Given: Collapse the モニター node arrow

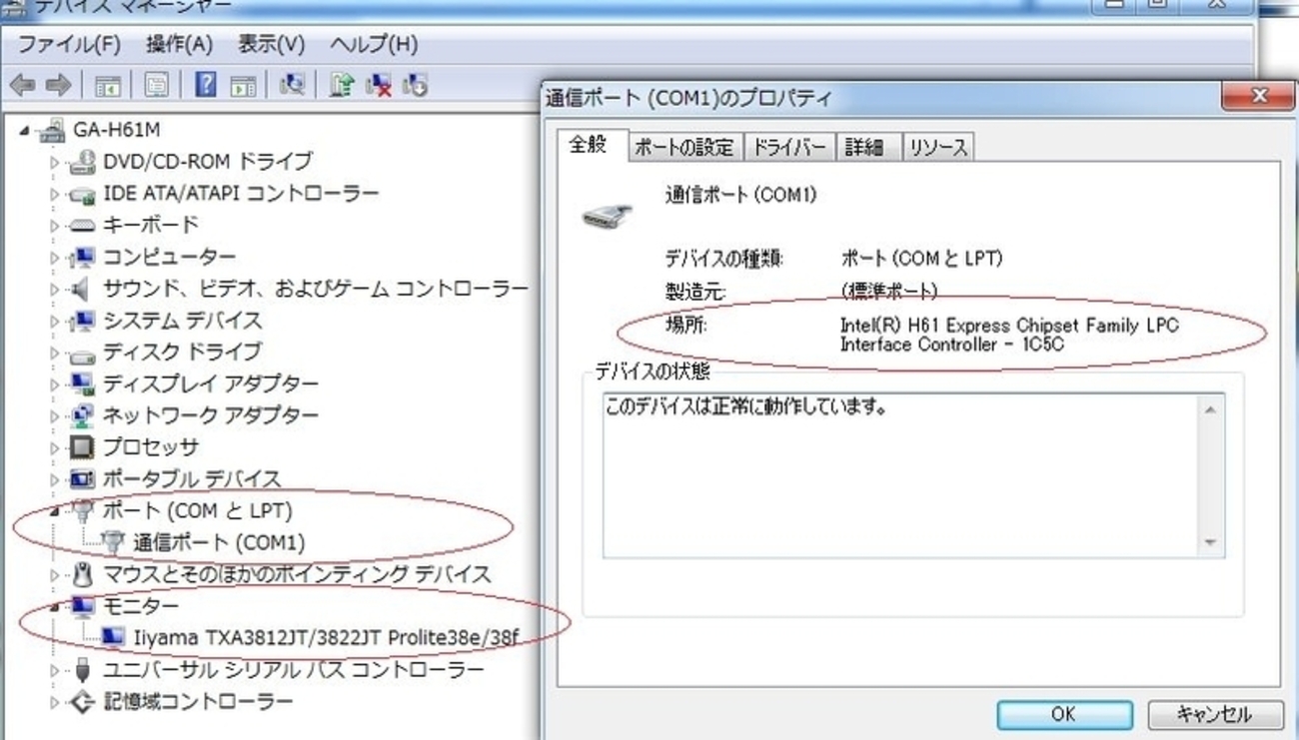Looking at the screenshot, I should tap(56, 606).
